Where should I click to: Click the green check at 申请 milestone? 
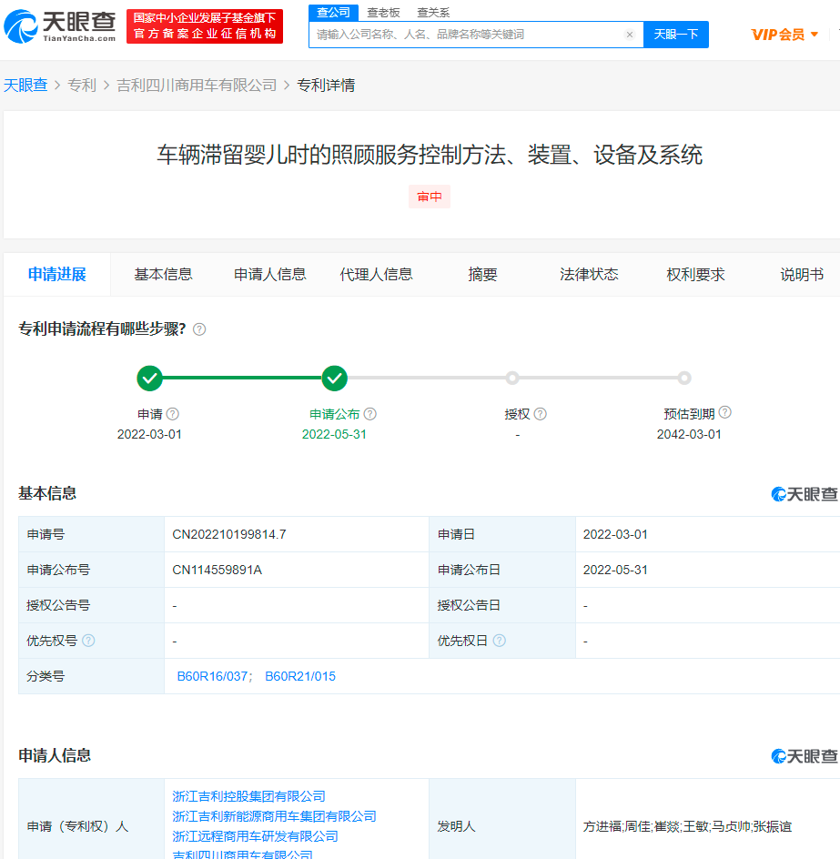click(x=149, y=378)
